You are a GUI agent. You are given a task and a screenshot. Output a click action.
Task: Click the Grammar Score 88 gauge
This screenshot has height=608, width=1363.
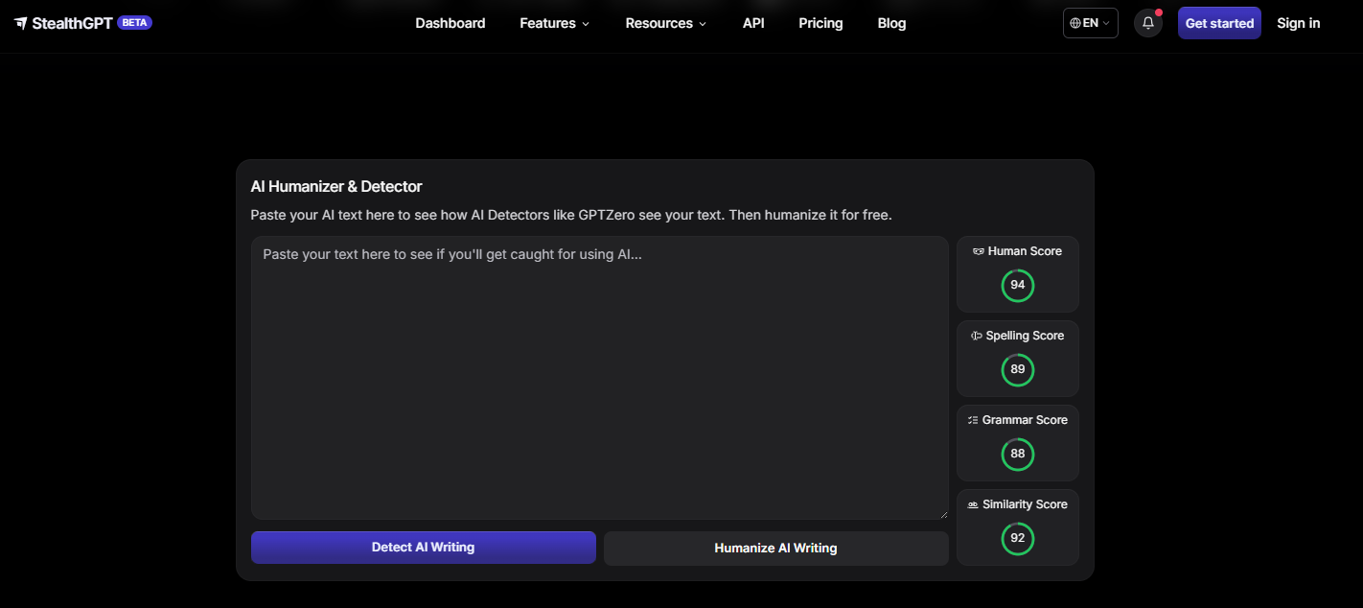point(1018,454)
